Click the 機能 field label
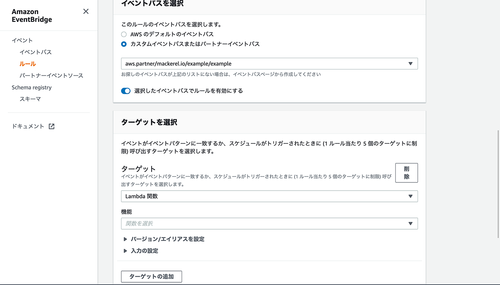 click(127, 212)
